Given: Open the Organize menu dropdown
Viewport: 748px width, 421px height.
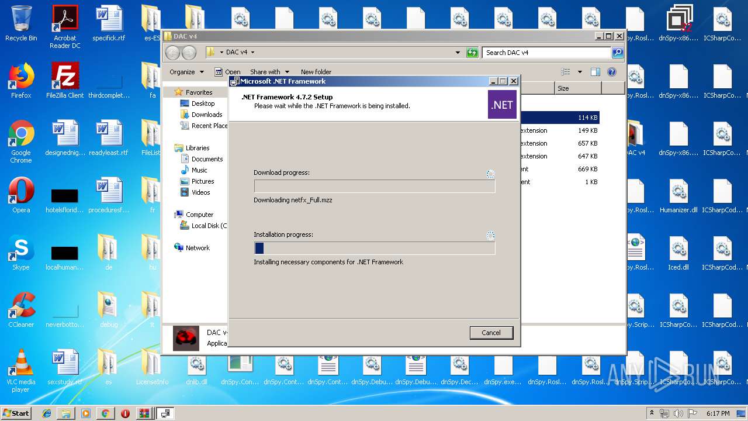Looking at the screenshot, I should click(186, 72).
